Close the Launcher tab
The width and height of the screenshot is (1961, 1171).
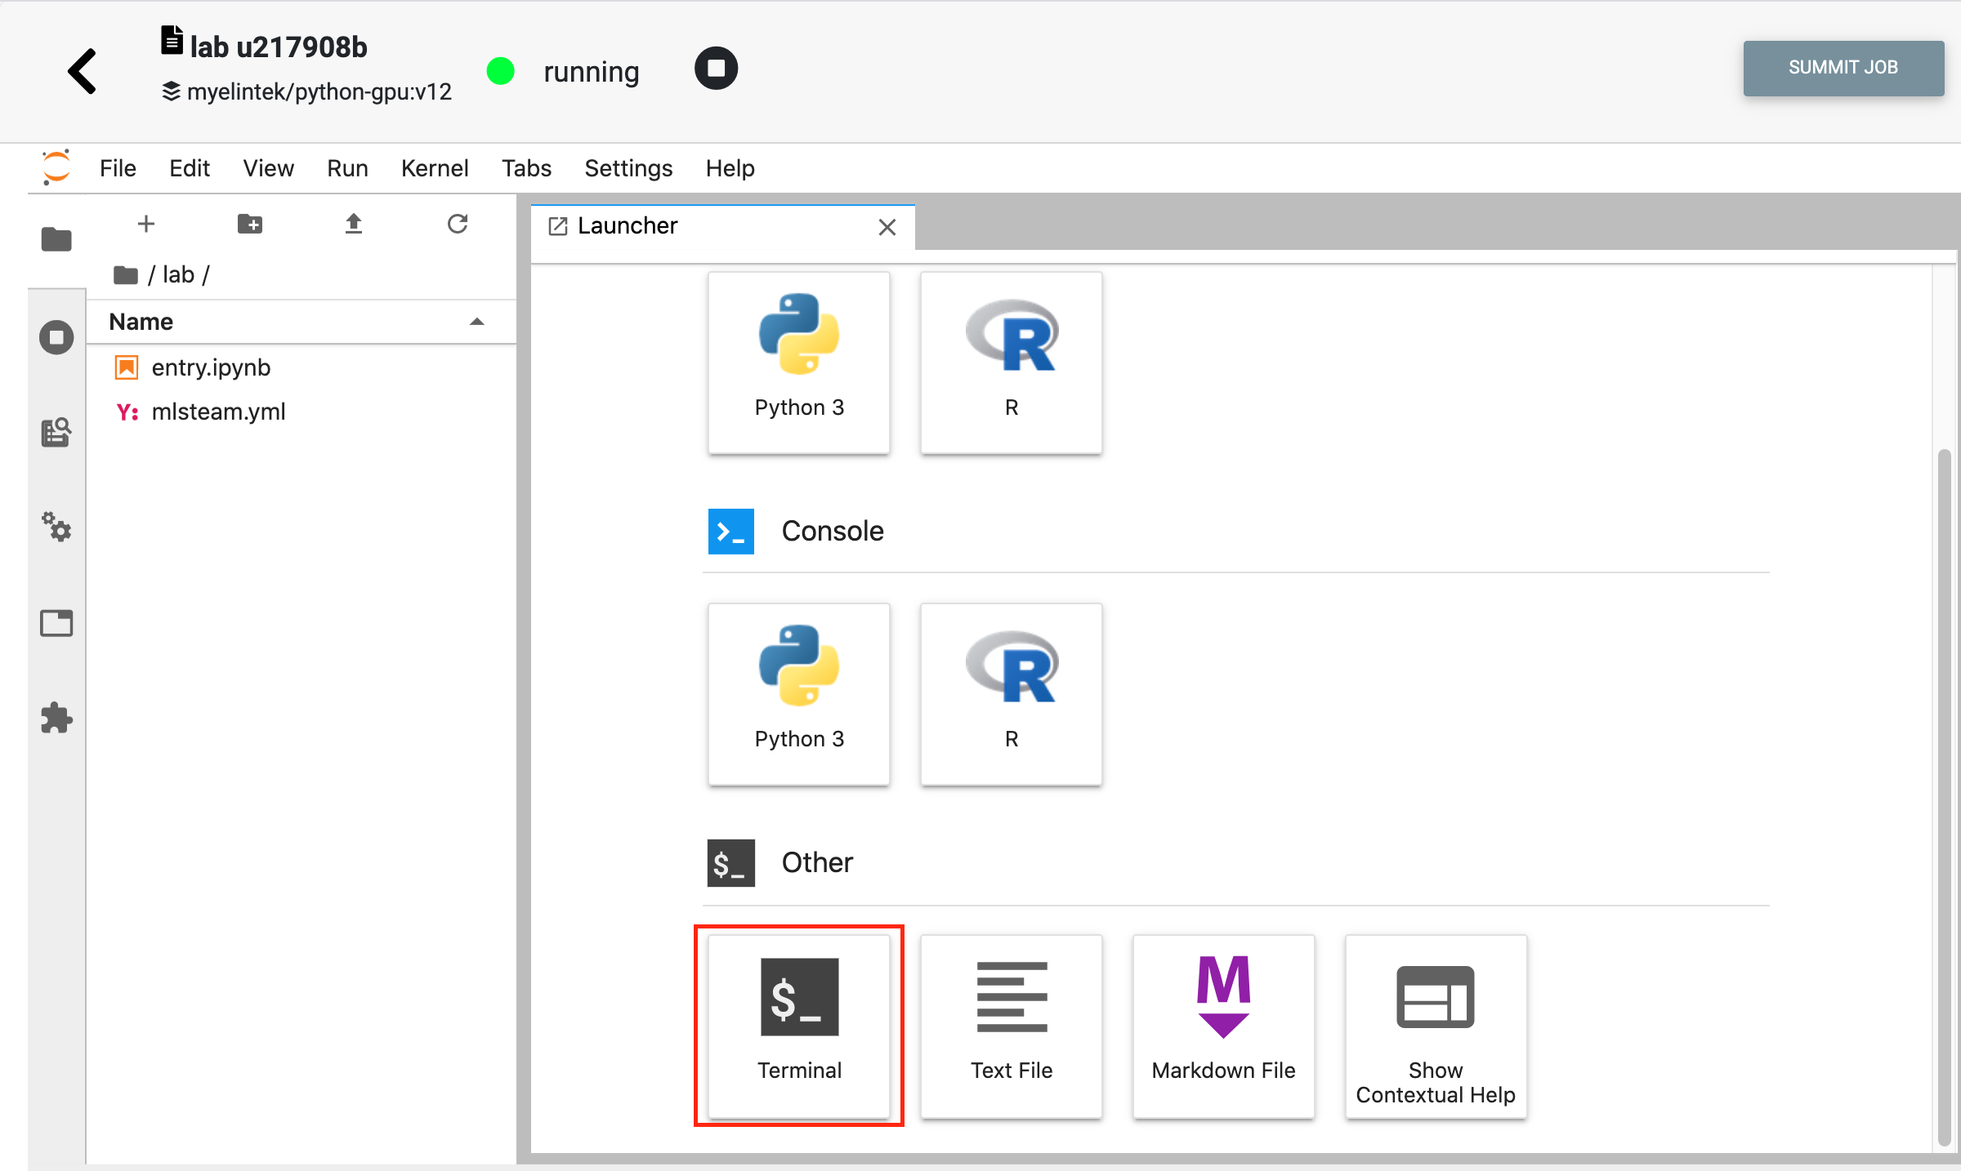(x=887, y=227)
